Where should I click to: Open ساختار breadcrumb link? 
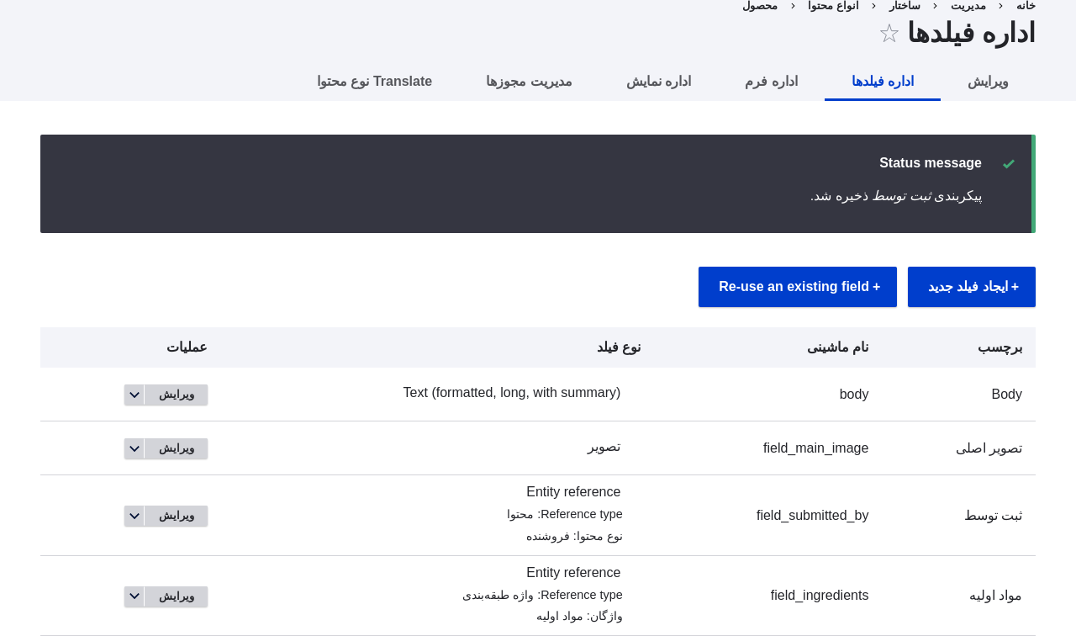905,4
